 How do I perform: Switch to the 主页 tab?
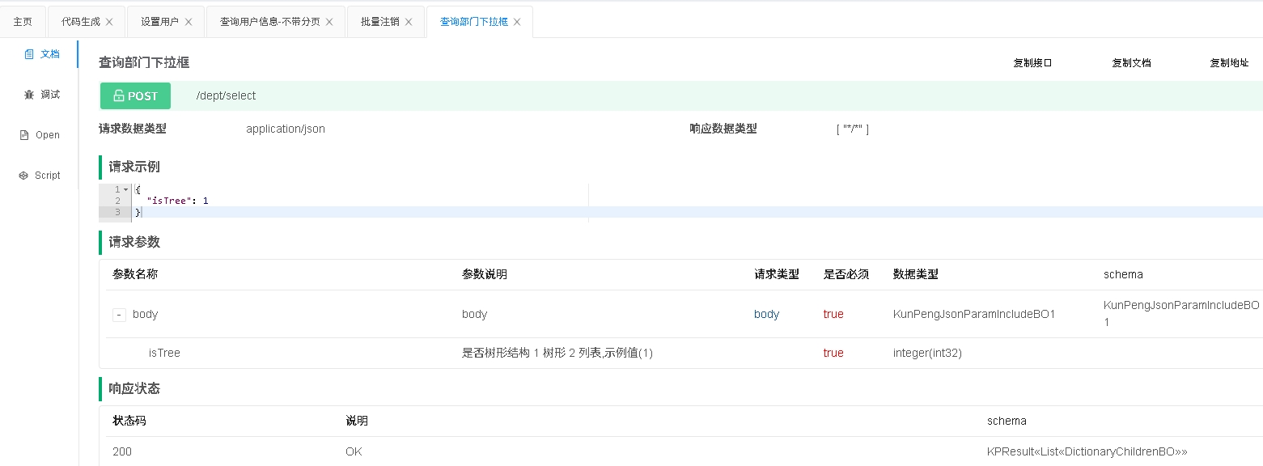[23, 22]
